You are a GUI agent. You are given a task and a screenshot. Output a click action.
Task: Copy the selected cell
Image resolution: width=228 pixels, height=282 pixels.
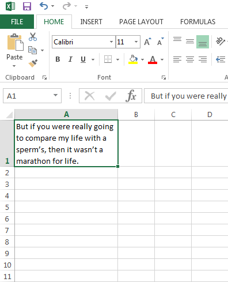32,50
